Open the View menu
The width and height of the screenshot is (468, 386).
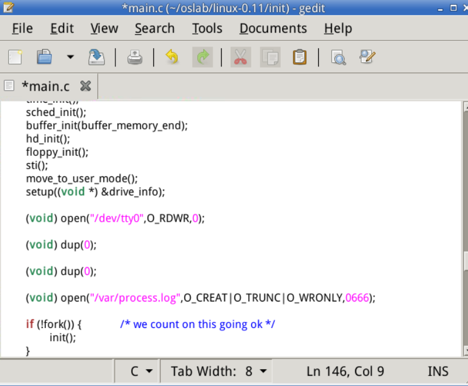pyautogui.click(x=104, y=28)
